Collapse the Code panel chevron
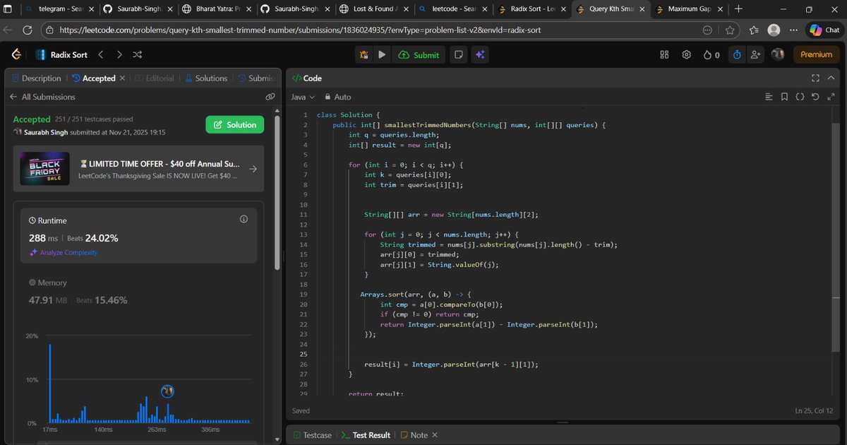The width and height of the screenshot is (847, 445). click(831, 78)
